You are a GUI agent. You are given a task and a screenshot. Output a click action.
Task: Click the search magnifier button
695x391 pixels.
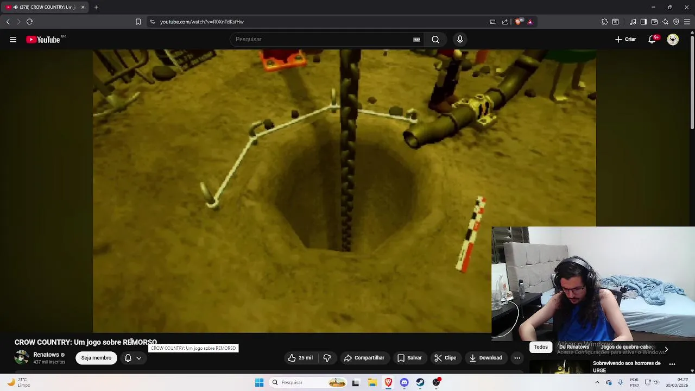coord(435,39)
